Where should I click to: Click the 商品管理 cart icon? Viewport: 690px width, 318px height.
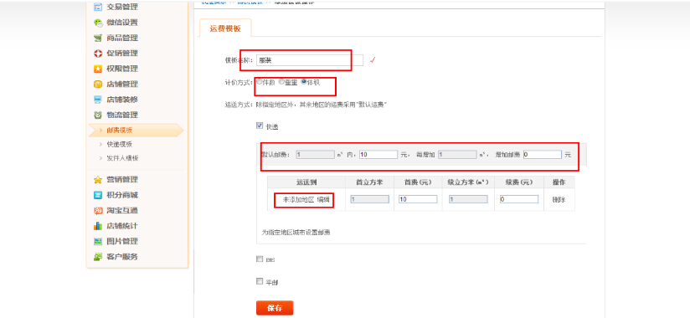pyautogui.click(x=98, y=38)
